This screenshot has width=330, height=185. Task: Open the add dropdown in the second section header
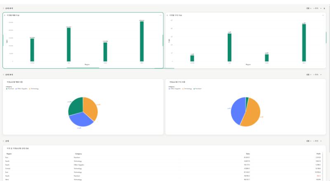tap(317, 75)
